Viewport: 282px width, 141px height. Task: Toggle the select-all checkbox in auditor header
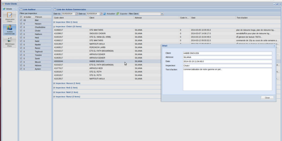point(21,17)
